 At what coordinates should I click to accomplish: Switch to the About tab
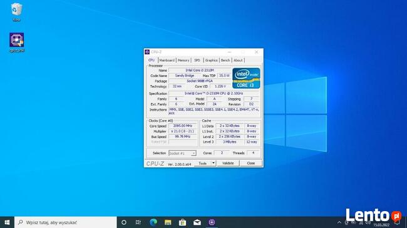click(238, 60)
